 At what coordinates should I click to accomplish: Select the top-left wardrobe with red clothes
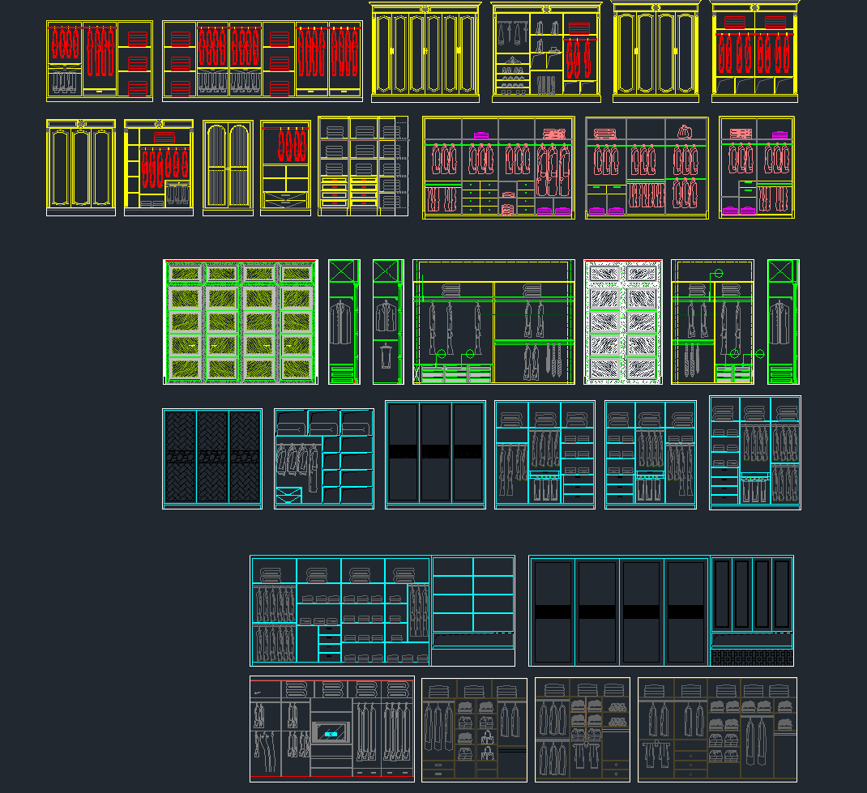(x=100, y=61)
